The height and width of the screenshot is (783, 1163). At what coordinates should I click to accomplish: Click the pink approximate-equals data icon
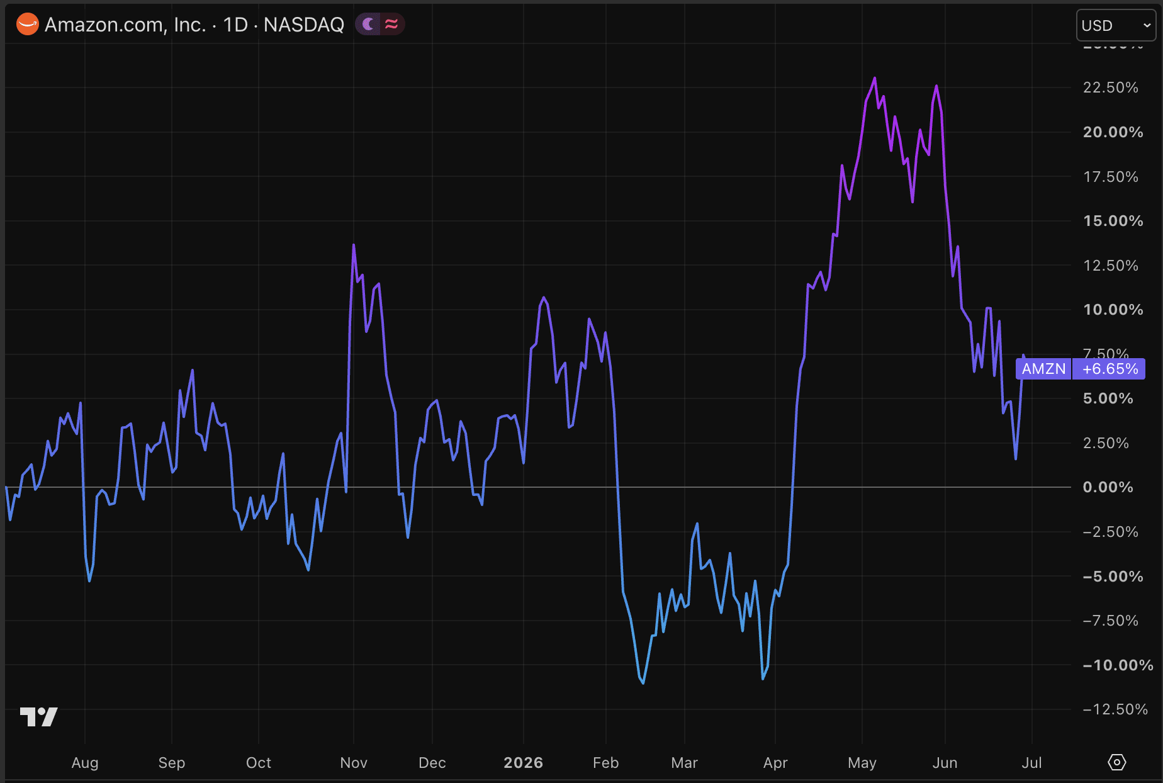tap(391, 25)
